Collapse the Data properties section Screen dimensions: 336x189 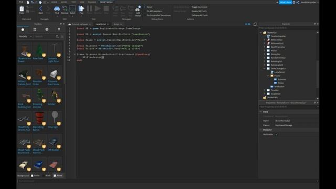tap(261, 112)
